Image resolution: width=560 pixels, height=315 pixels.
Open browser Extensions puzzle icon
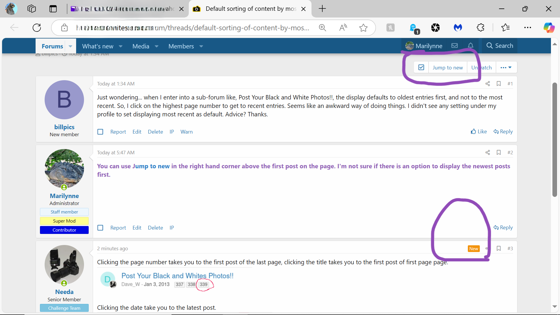click(x=480, y=28)
